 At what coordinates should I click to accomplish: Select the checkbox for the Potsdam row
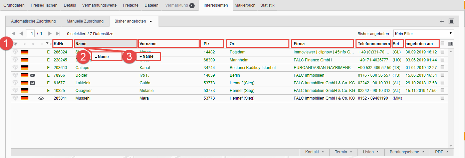click(x=442, y=52)
